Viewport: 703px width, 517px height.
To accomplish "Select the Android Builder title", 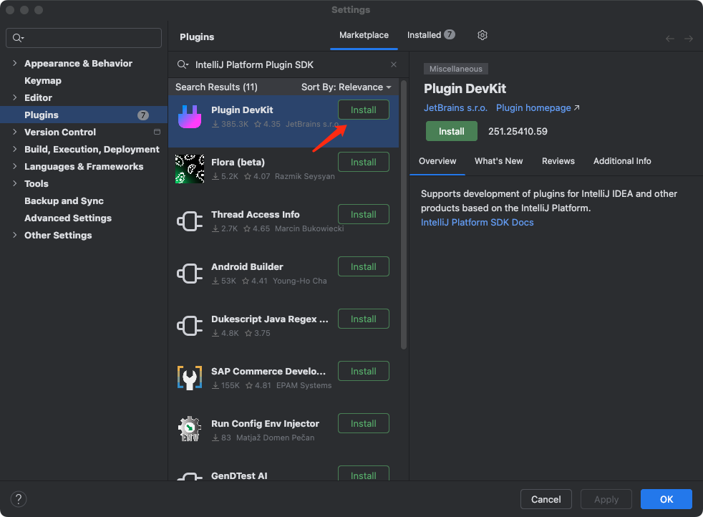I will 247,267.
